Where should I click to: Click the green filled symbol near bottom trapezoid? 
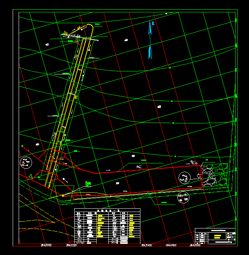point(88,183)
